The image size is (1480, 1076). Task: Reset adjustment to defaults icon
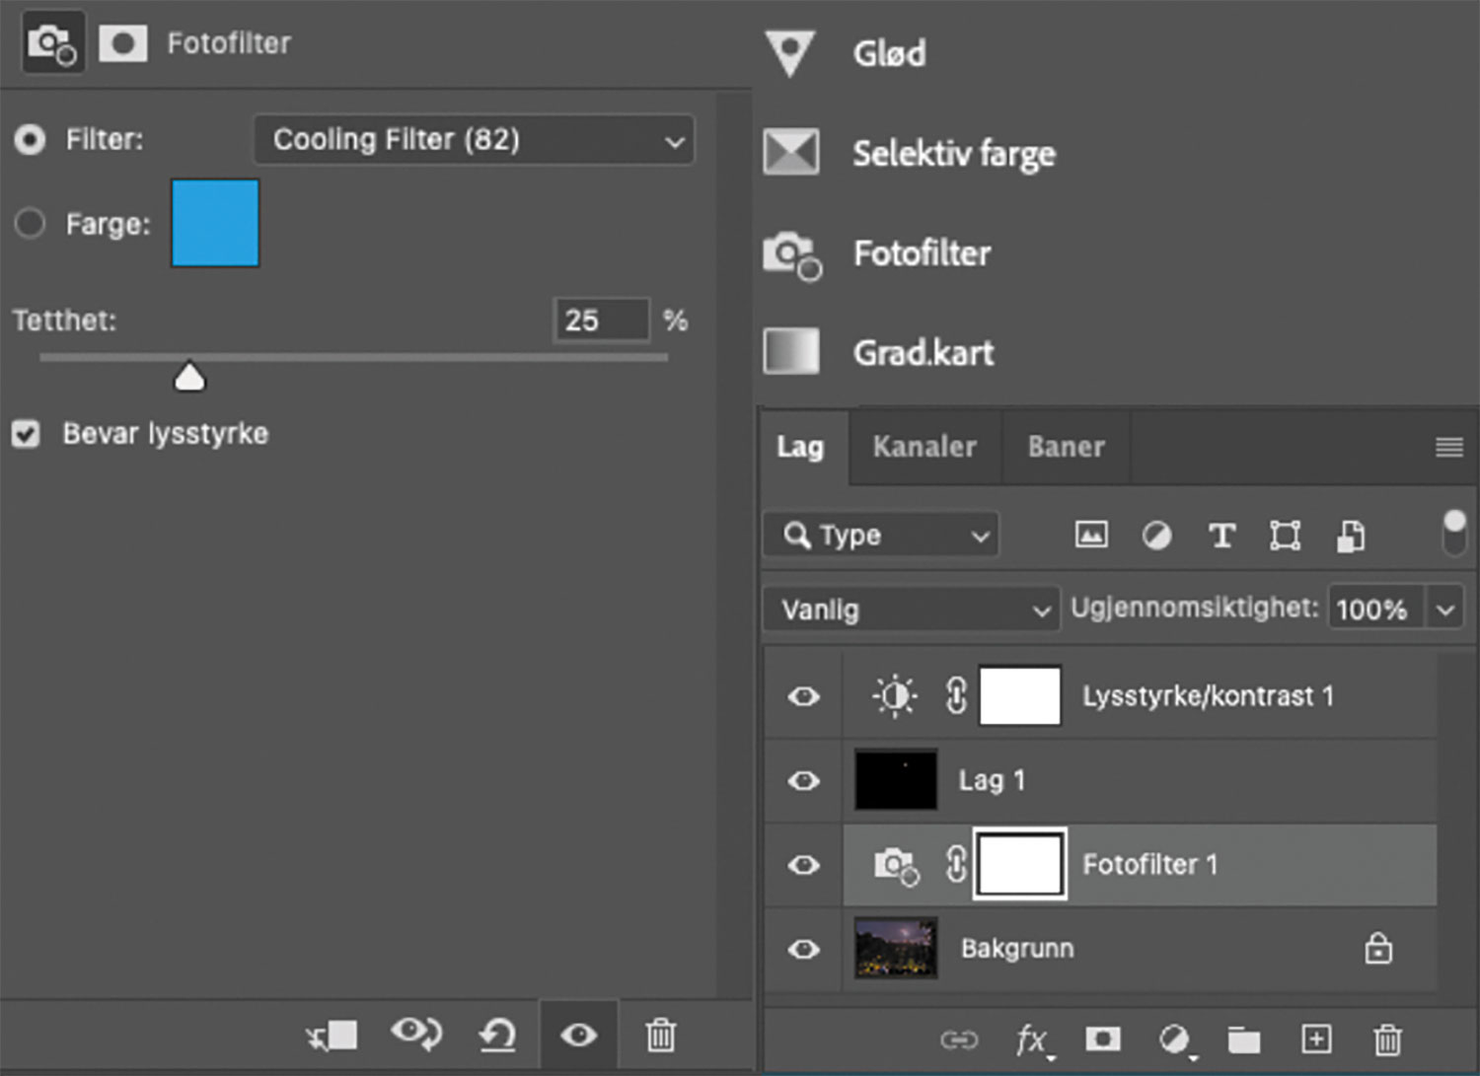point(497,1035)
